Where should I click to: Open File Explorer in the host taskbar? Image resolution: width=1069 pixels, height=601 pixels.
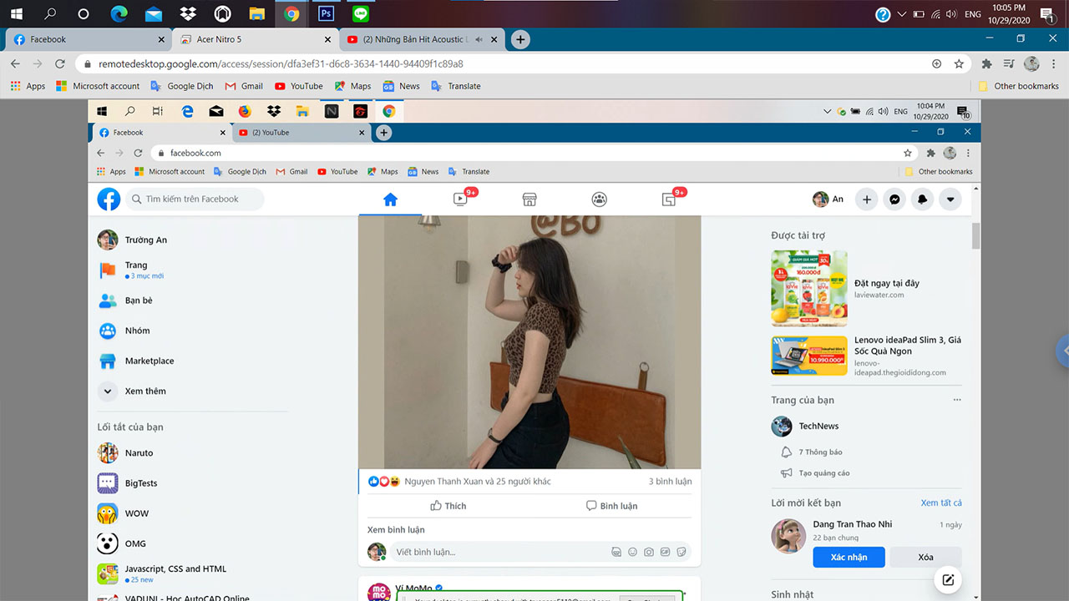(257, 13)
